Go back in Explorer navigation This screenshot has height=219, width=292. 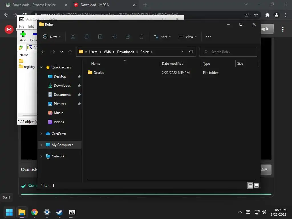(43, 52)
